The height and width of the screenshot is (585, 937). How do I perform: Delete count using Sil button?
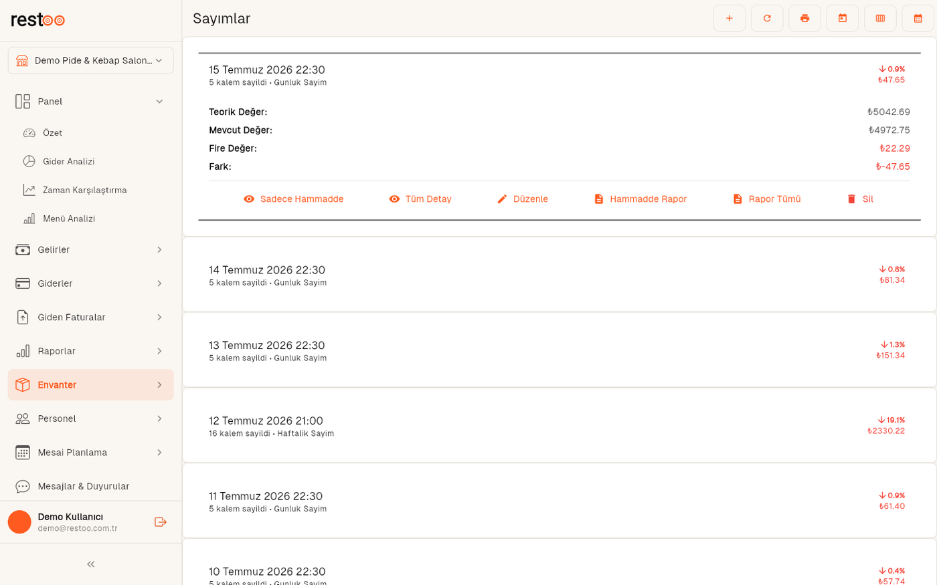click(860, 199)
